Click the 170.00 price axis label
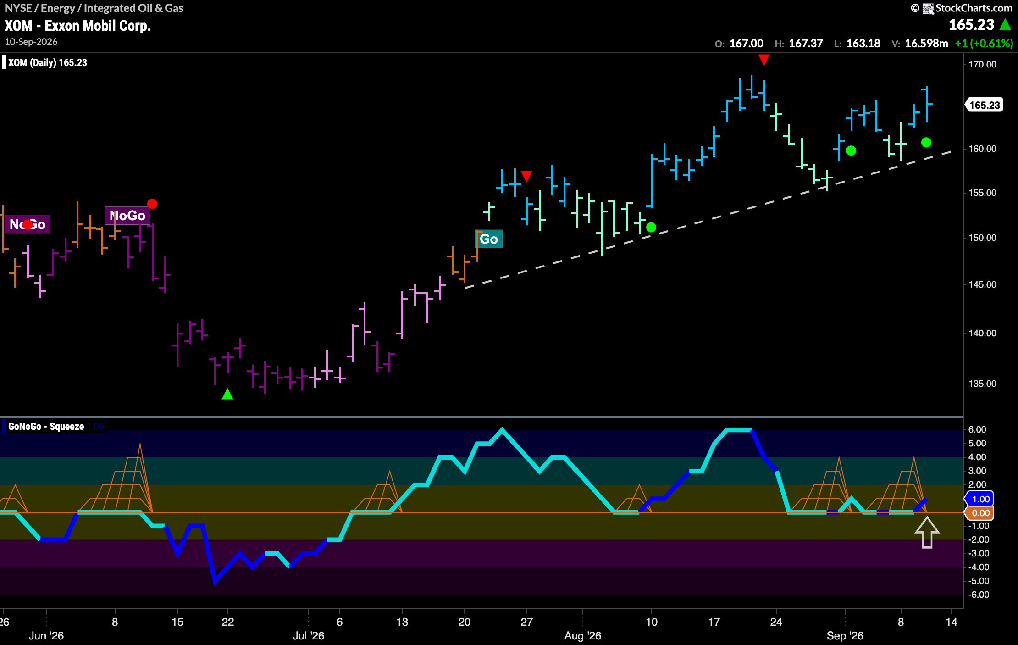The image size is (1018, 645). (x=982, y=64)
